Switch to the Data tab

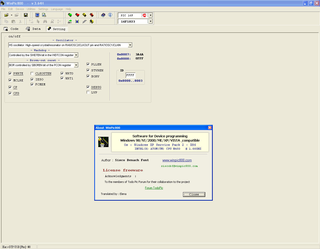(x=33, y=29)
